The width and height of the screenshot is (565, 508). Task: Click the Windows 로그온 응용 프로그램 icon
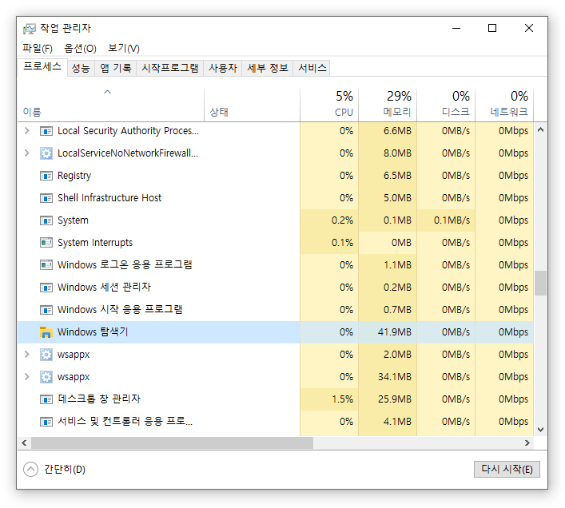46,265
